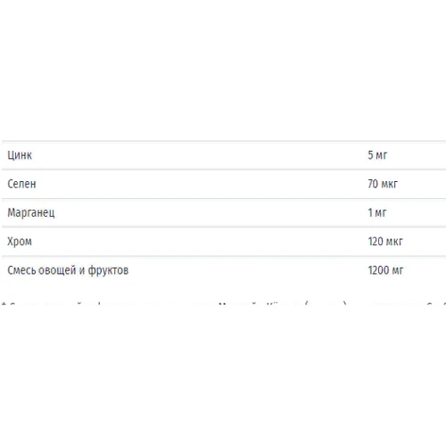Select the 1200 мг value
Screen dimensions: 446x446
pos(385,270)
